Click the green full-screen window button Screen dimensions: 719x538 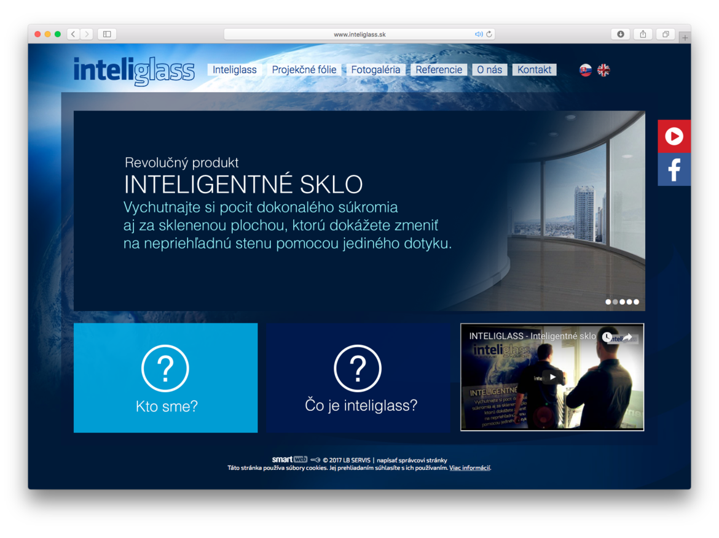[x=58, y=34]
